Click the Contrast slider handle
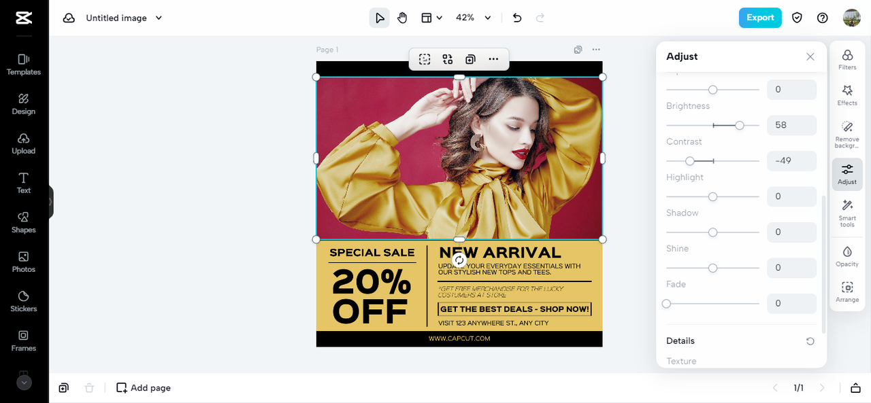This screenshot has height=403, width=871. click(690, 161)
